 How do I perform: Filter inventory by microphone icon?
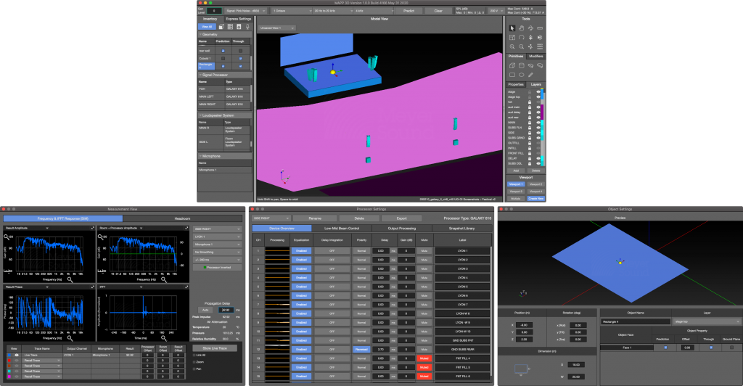tap(247, 27)
